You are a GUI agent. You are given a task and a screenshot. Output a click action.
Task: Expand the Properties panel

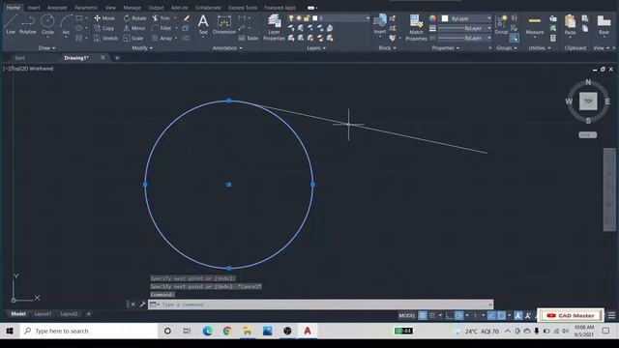coord(446,48)
